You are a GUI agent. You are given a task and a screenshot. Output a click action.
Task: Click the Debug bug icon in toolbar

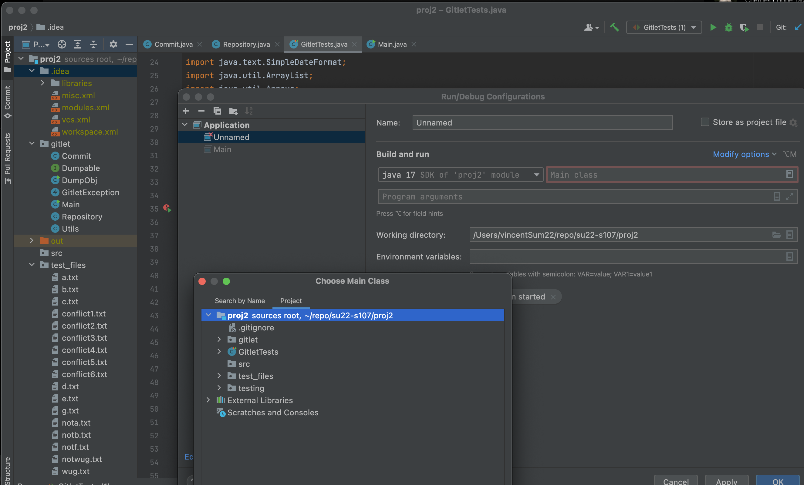729,27
